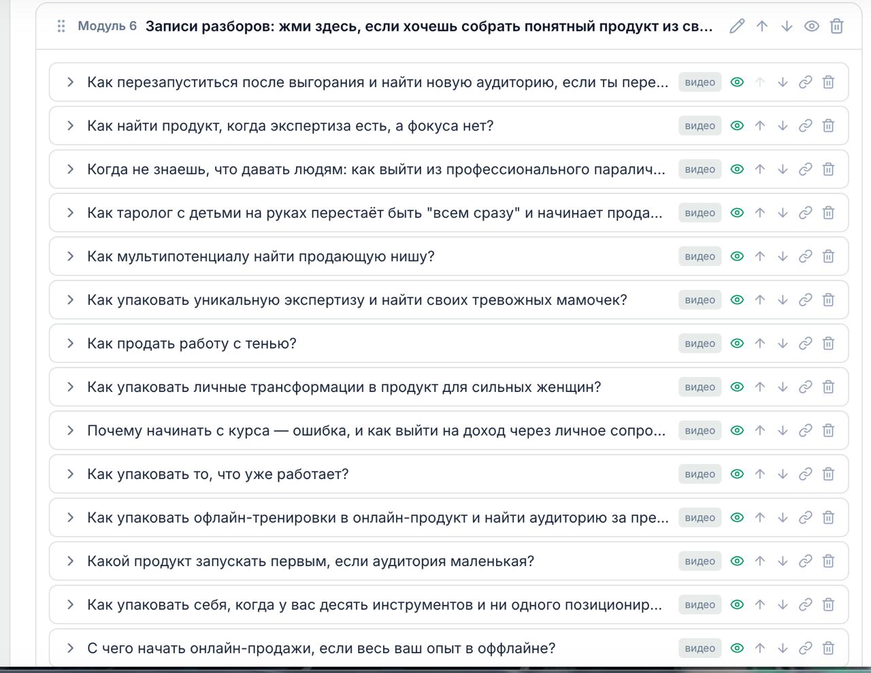Copy link for 'Как найти продукт' lesson

[x=806, y=126]
